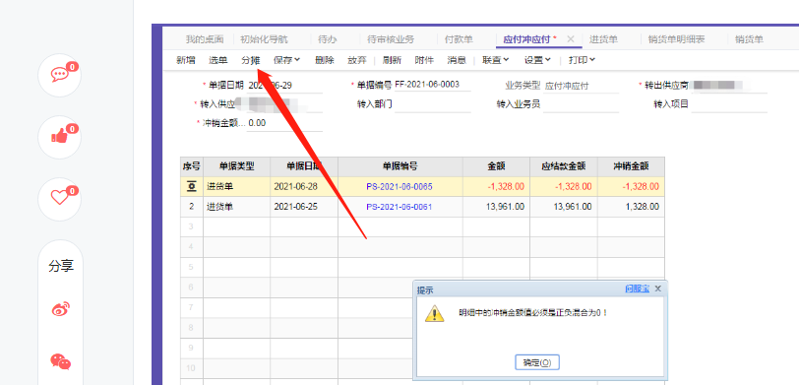Click the 单据编号 column header
The height and width of the screenshot is (385, 799).
pyautogui.click(x=400, y=166)
